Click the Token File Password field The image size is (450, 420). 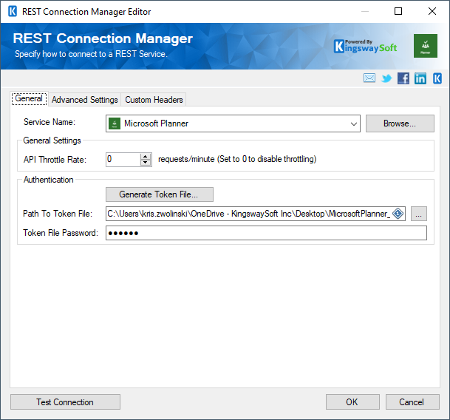266,233
